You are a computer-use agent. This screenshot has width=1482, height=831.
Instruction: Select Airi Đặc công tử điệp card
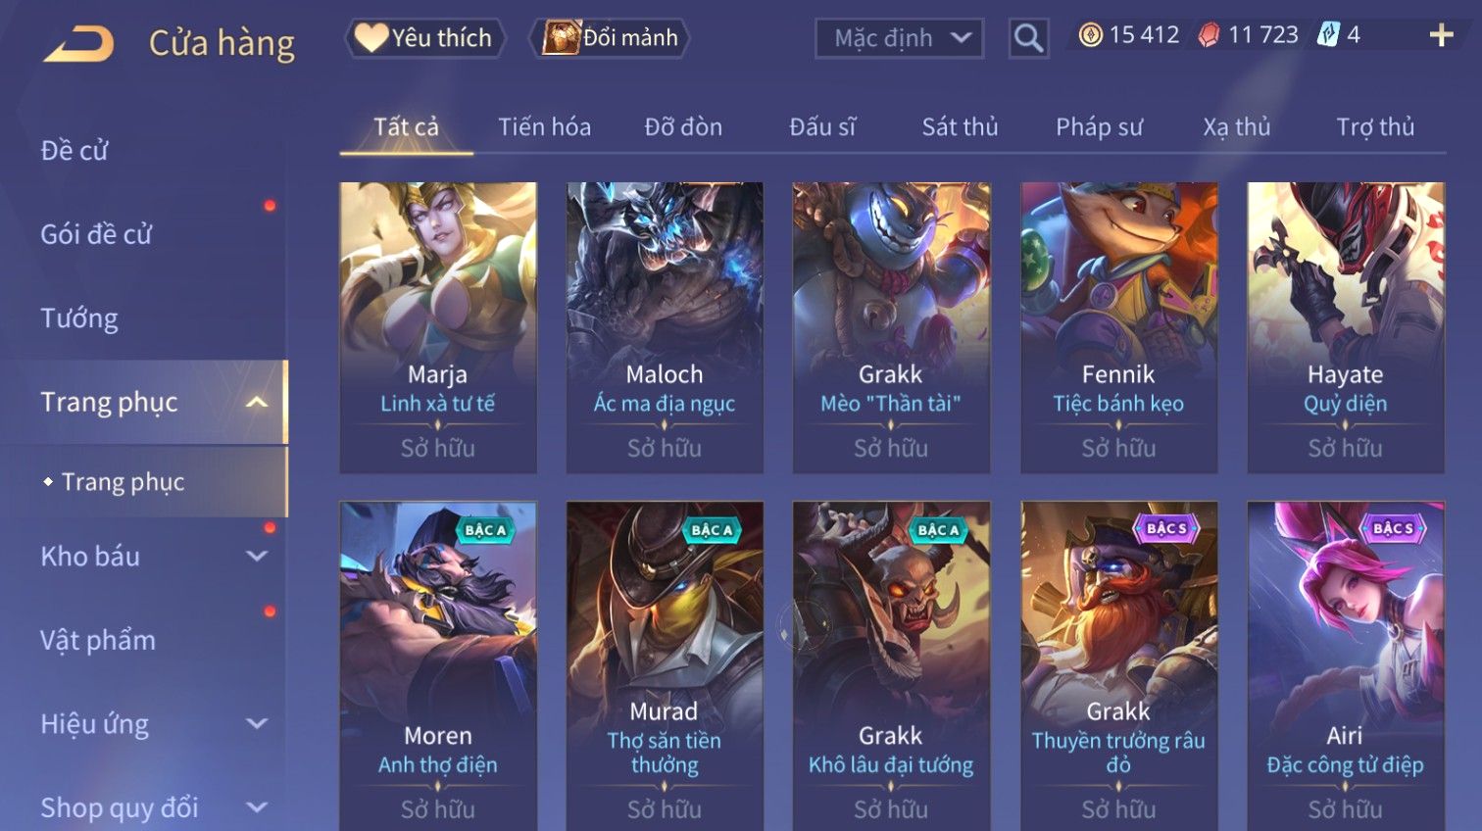click(x=1345, y=666)
